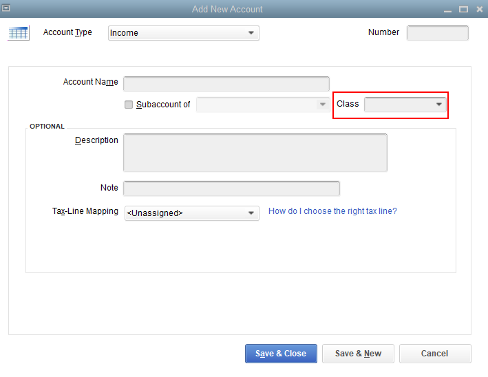
Task: Maximize the Add New Account window
Action: (463, 9)
